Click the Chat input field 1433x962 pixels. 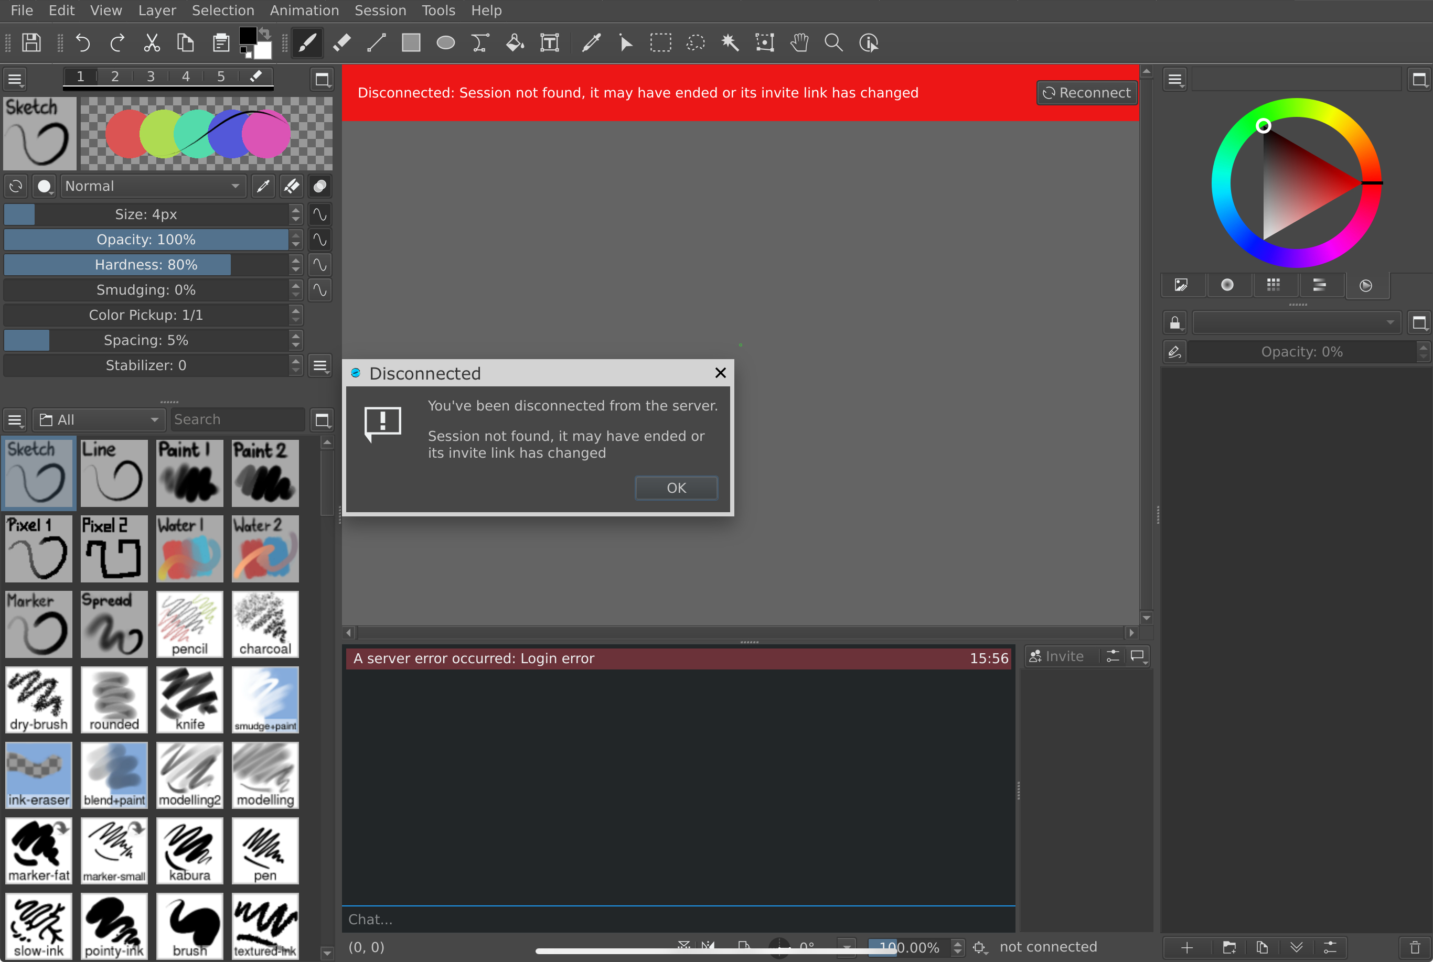678,920
